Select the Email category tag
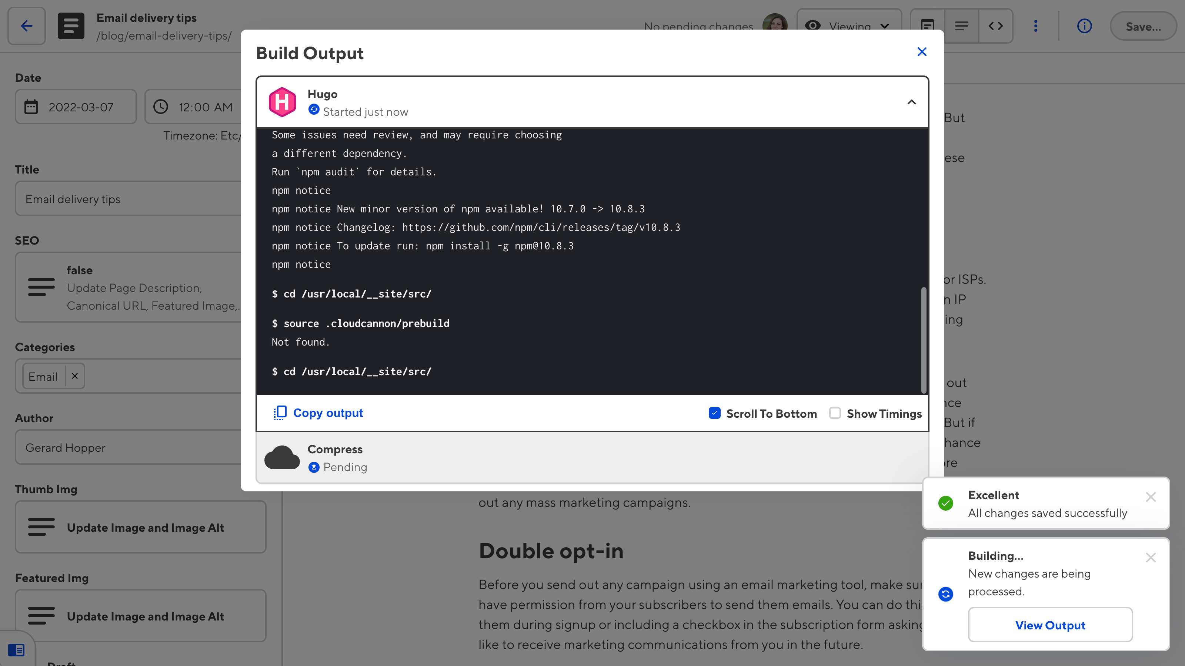 coord(42,377)
